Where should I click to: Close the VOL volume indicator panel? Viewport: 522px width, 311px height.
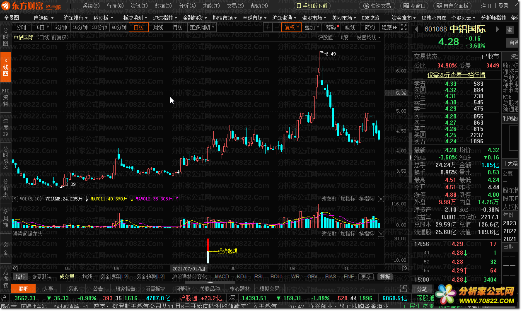point(381,199)
